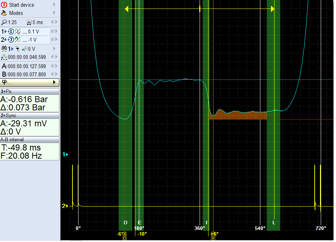Click the channel 2 marker in the settings row

coord(4,40)
